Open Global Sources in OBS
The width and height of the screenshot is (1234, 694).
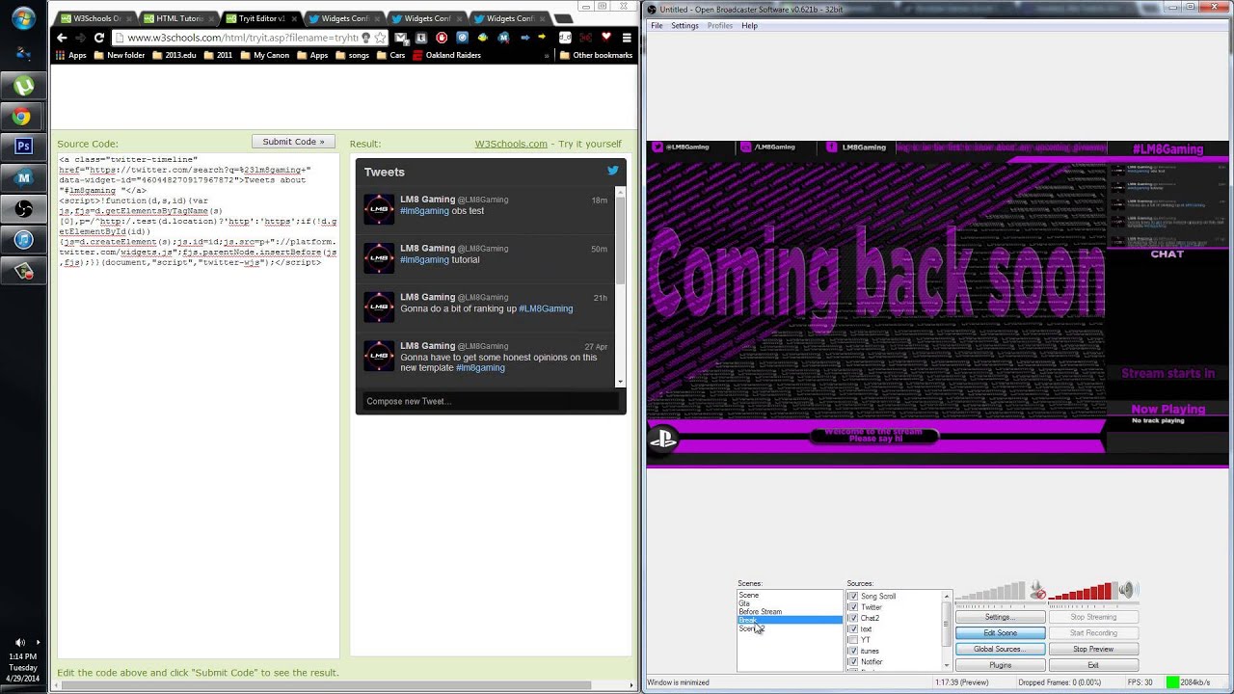pyautogui.click(x=1000, y=649)
